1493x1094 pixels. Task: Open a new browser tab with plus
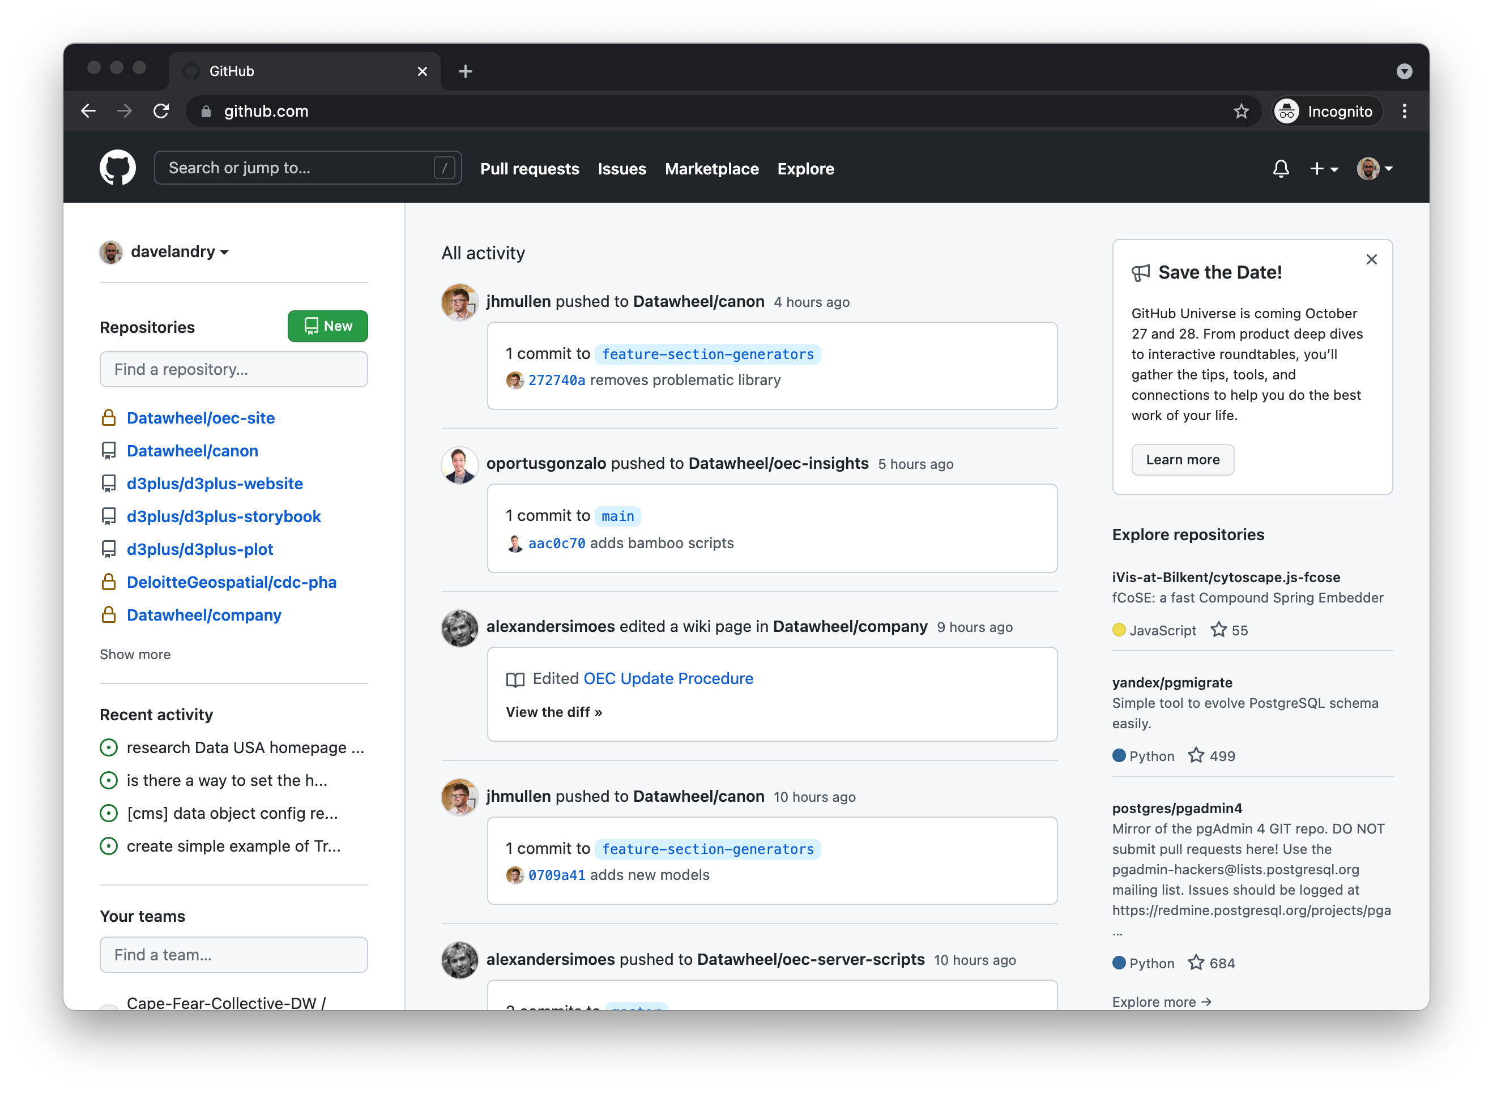(466, 71)
